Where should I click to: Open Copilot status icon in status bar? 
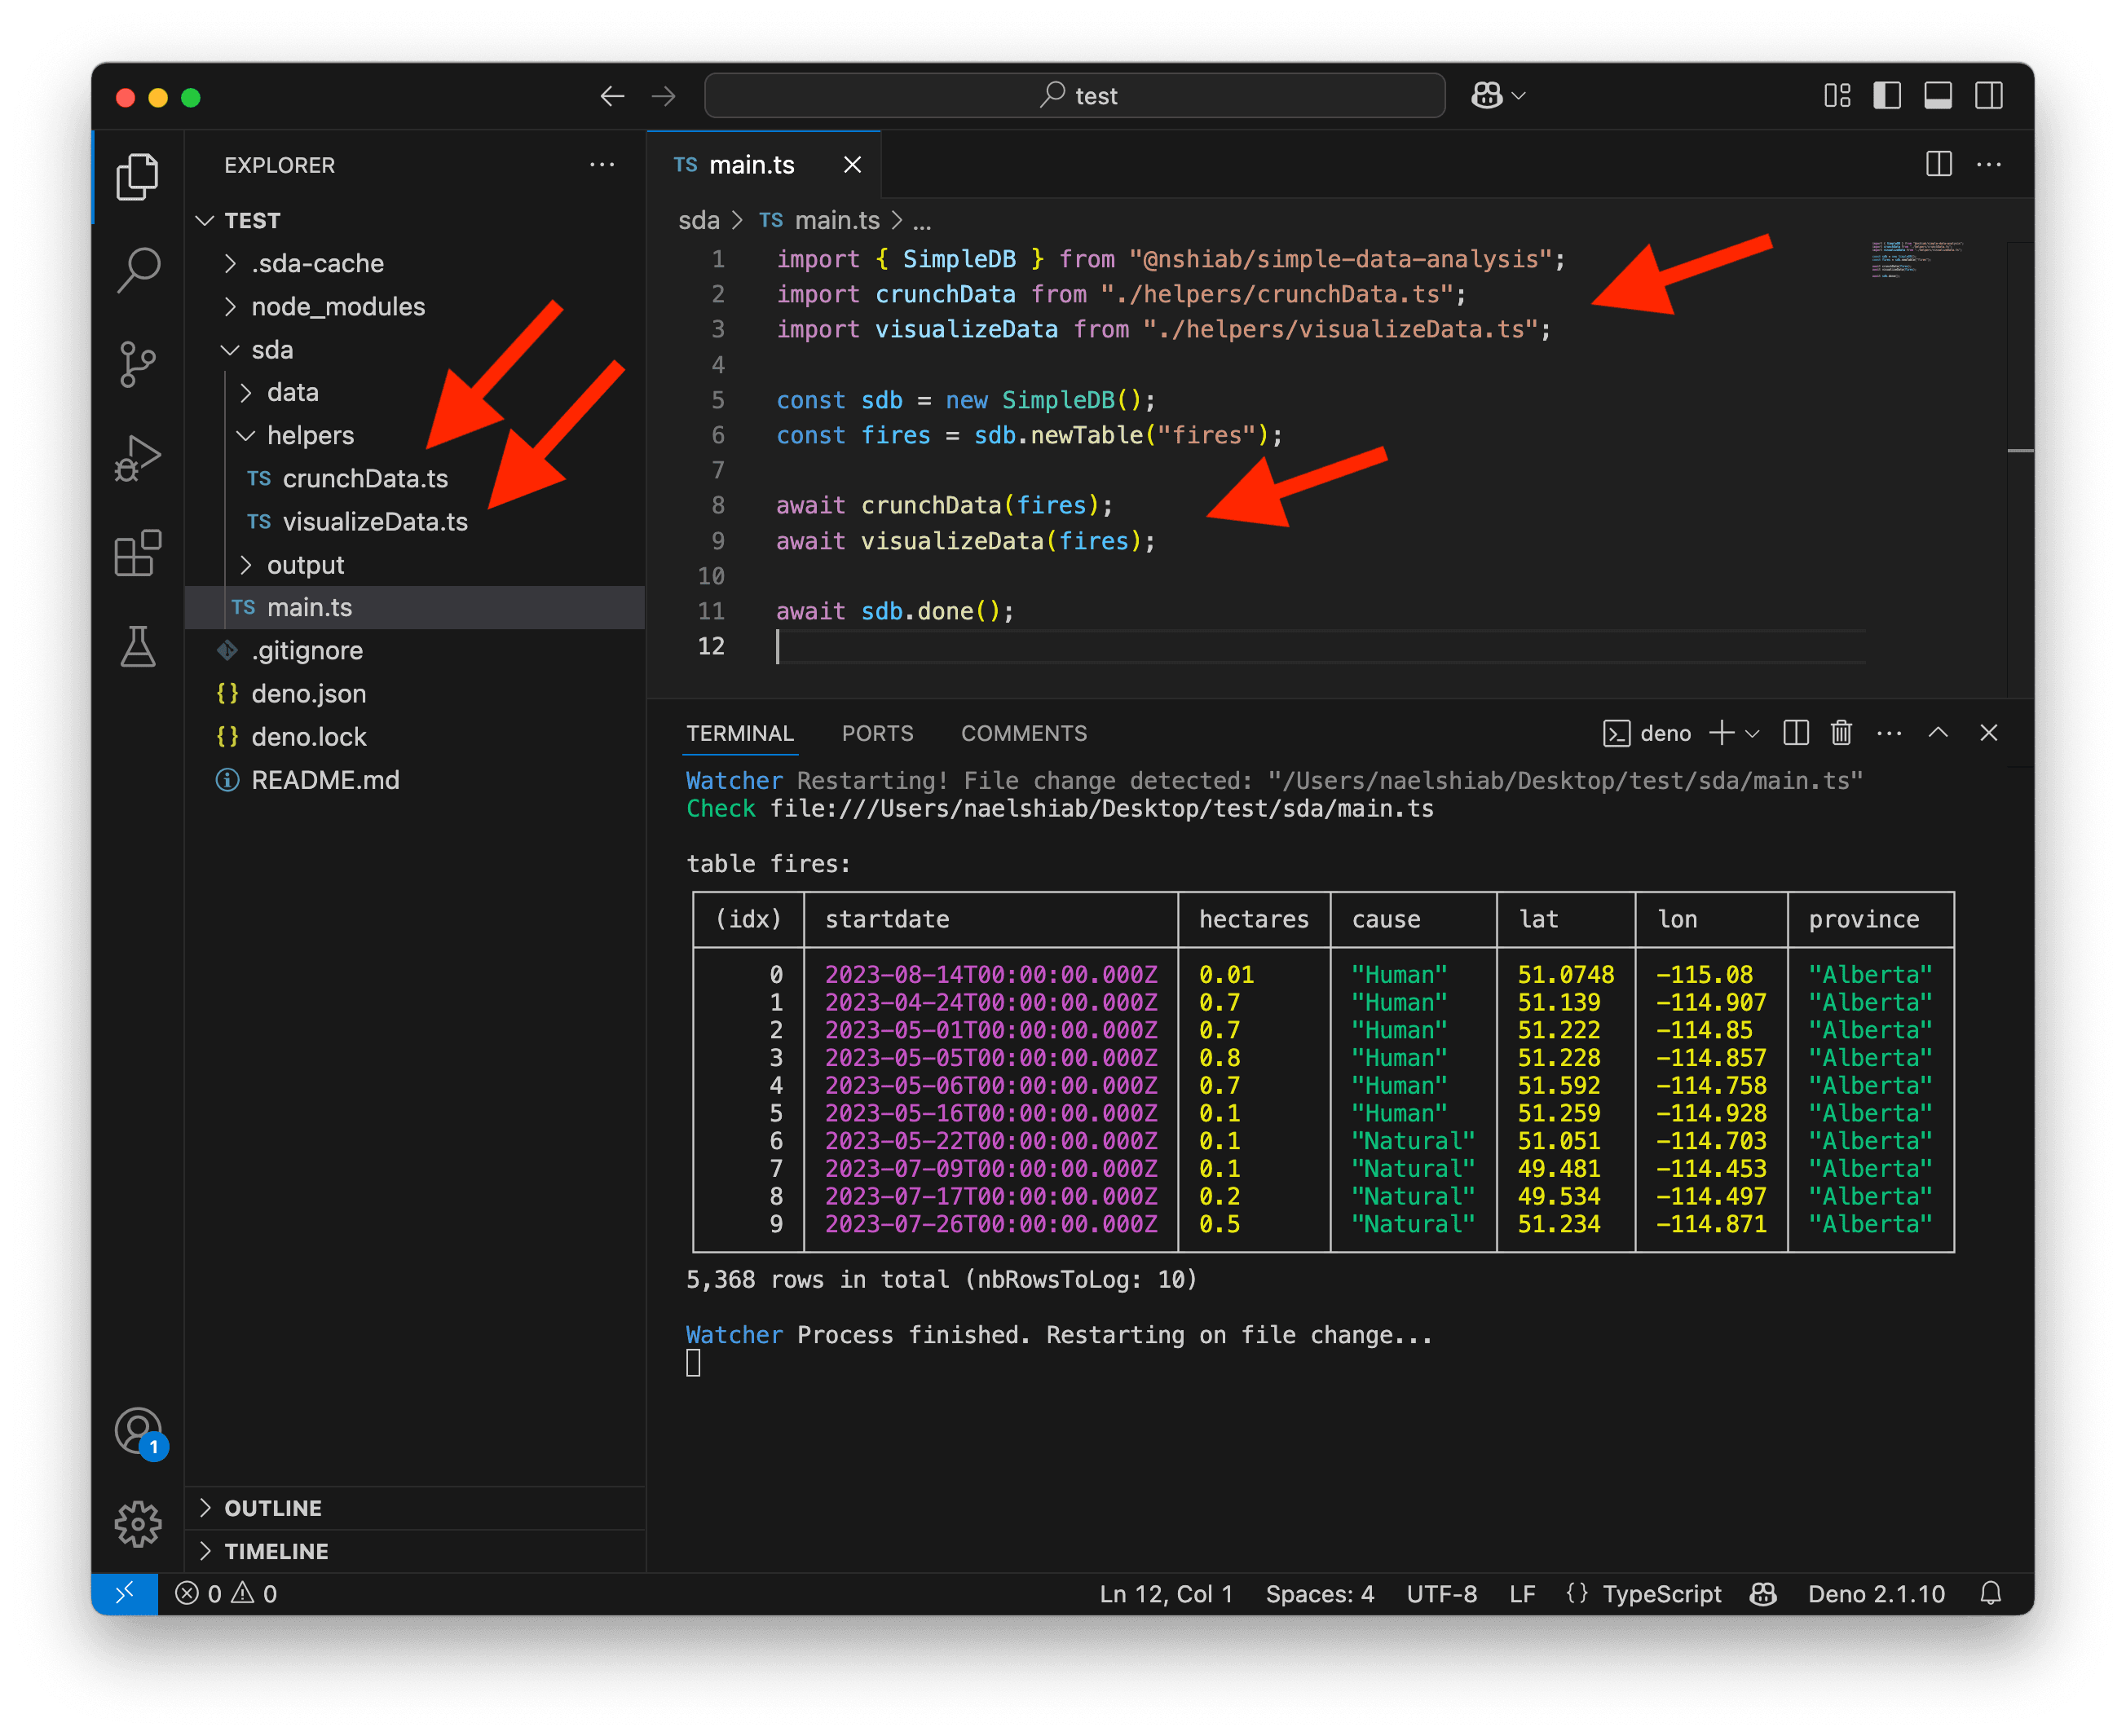(x=1763, y=1593)
